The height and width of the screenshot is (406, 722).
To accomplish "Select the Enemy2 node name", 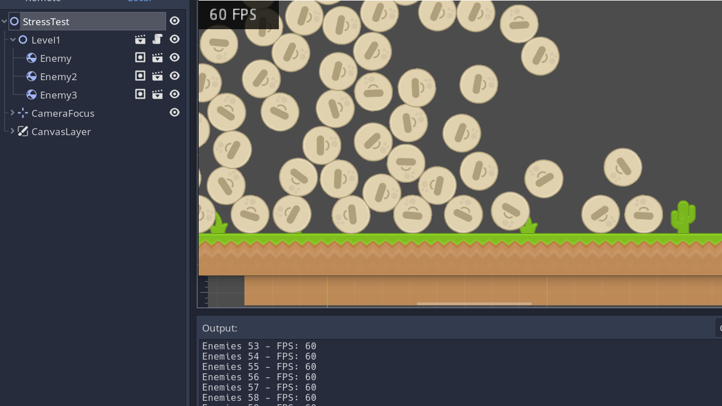I will click(x=58, y=77).
